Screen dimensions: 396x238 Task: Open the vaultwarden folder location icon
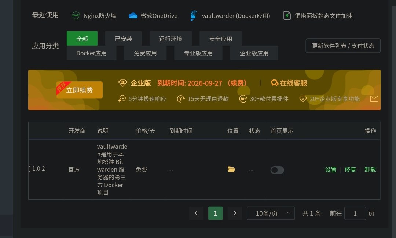[x=231, y=170]
